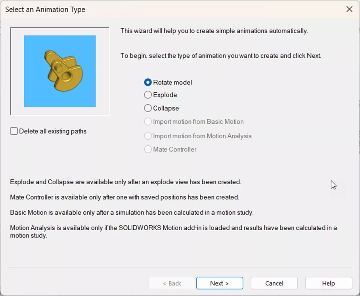The image size is (360, 296).
Task: Enable the Delete all existing paths checkbox
Action: point(14,132)
